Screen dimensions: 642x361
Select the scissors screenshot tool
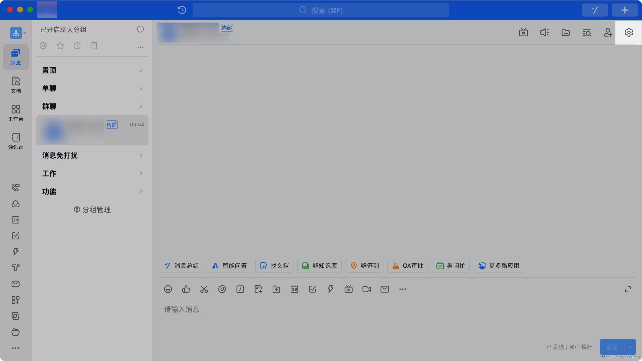click(204, 289)
